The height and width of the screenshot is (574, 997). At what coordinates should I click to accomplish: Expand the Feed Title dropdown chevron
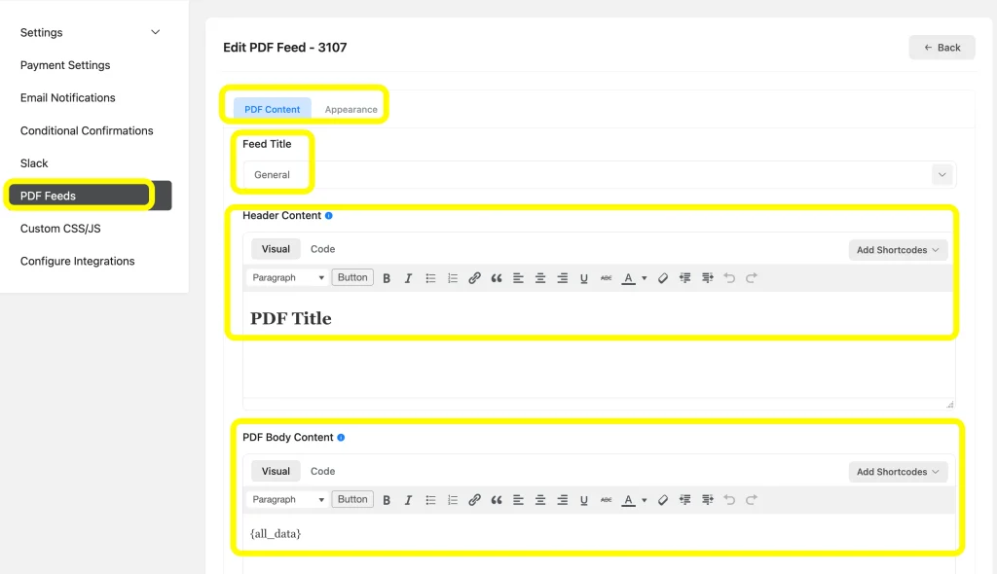[x=942, y=175]
